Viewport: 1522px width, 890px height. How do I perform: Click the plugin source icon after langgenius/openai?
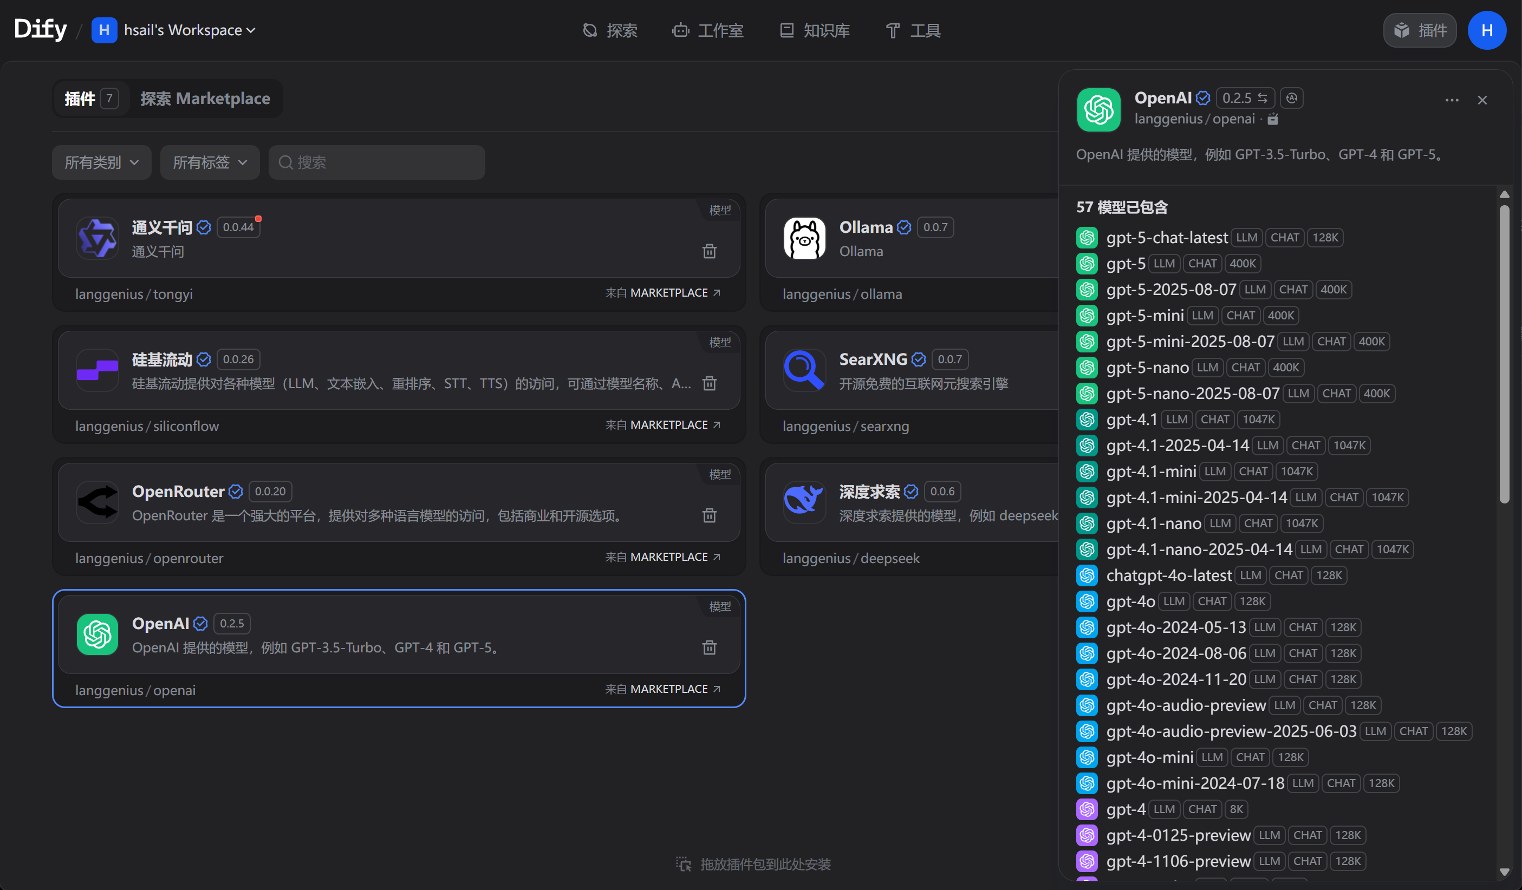(x=1272, y=119)
